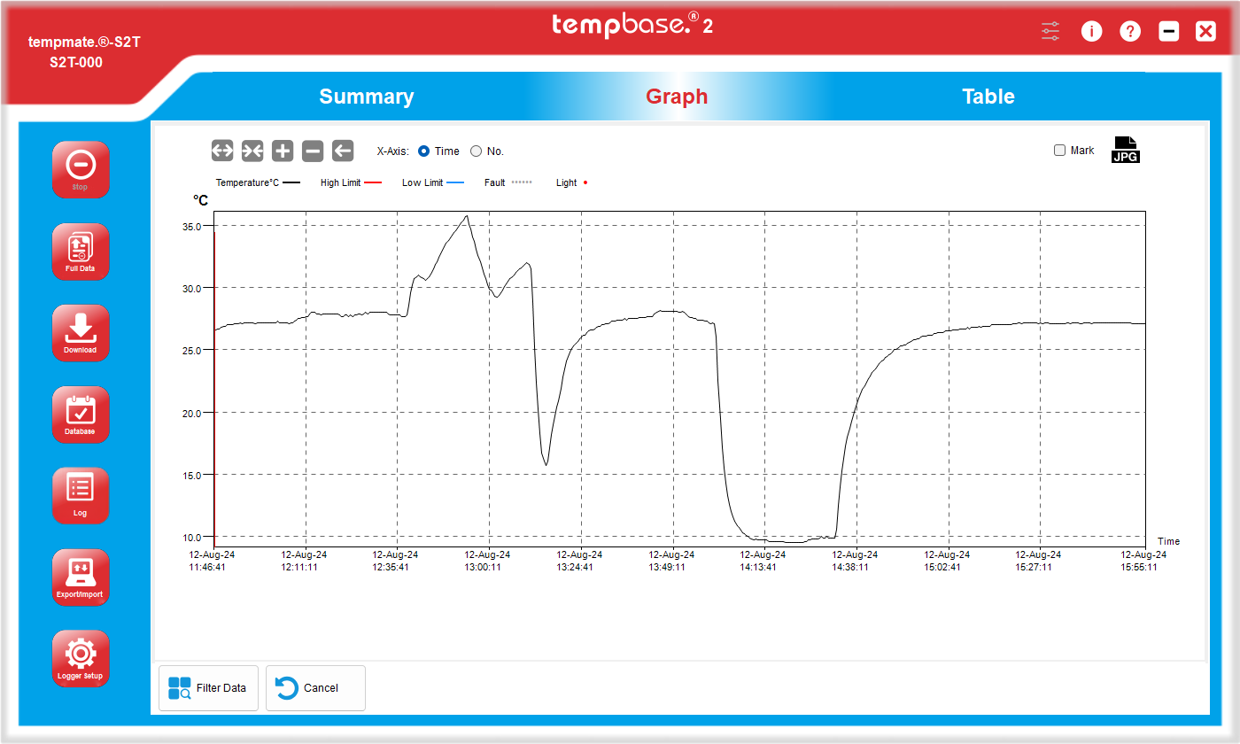Viewport: 1240px width, 744px height.
Task: Switch to the Summary tab
Action: point(366,97)
